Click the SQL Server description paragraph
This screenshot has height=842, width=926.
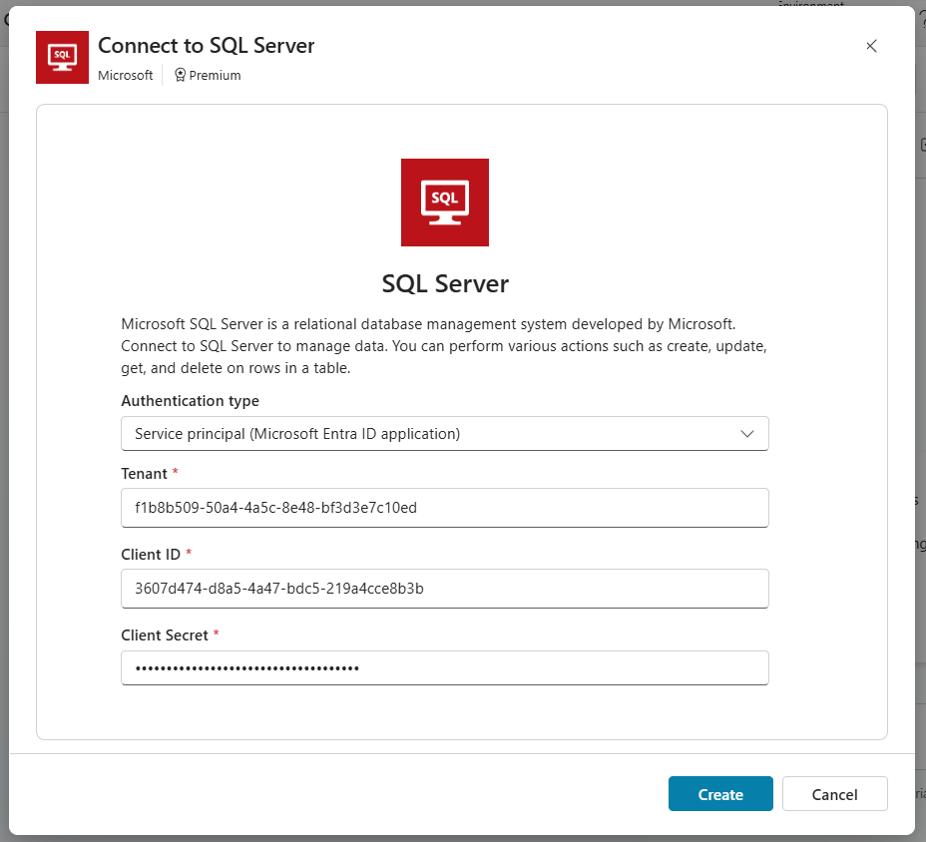pyautogui.click(x=444, y=346)
